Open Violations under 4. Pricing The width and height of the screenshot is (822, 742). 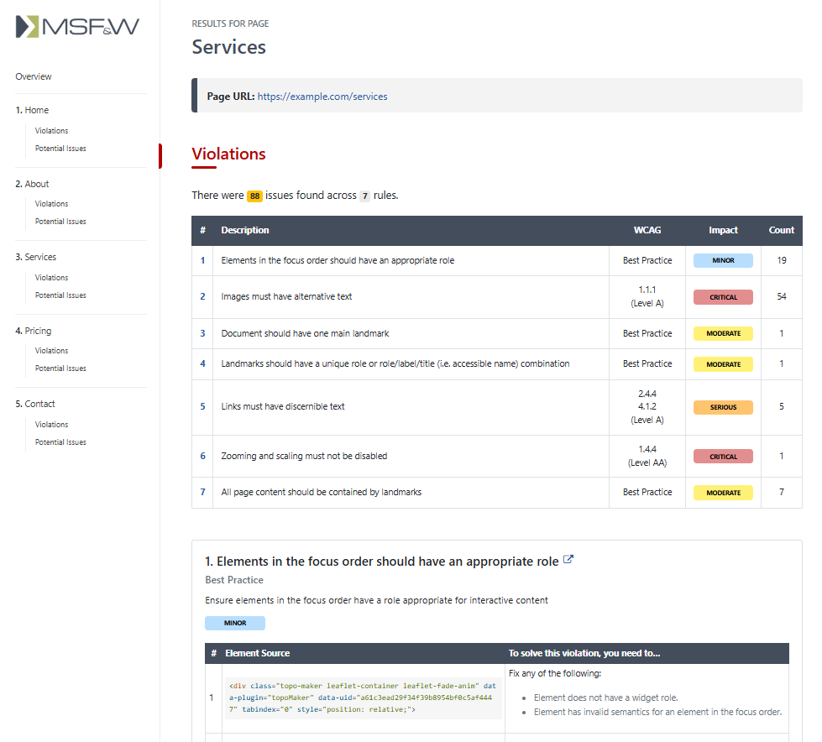(x=51, y=350)
